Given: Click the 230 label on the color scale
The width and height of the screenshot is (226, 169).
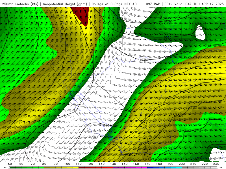Looking at the screenshot, I should tap(216, 164).
